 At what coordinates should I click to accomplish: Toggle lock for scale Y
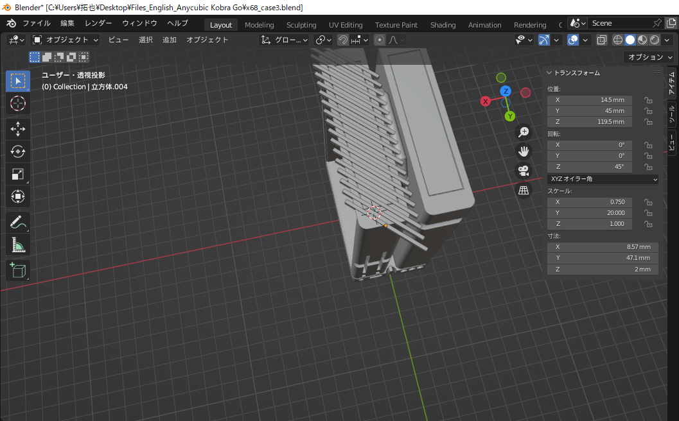(x=648, y=213)
